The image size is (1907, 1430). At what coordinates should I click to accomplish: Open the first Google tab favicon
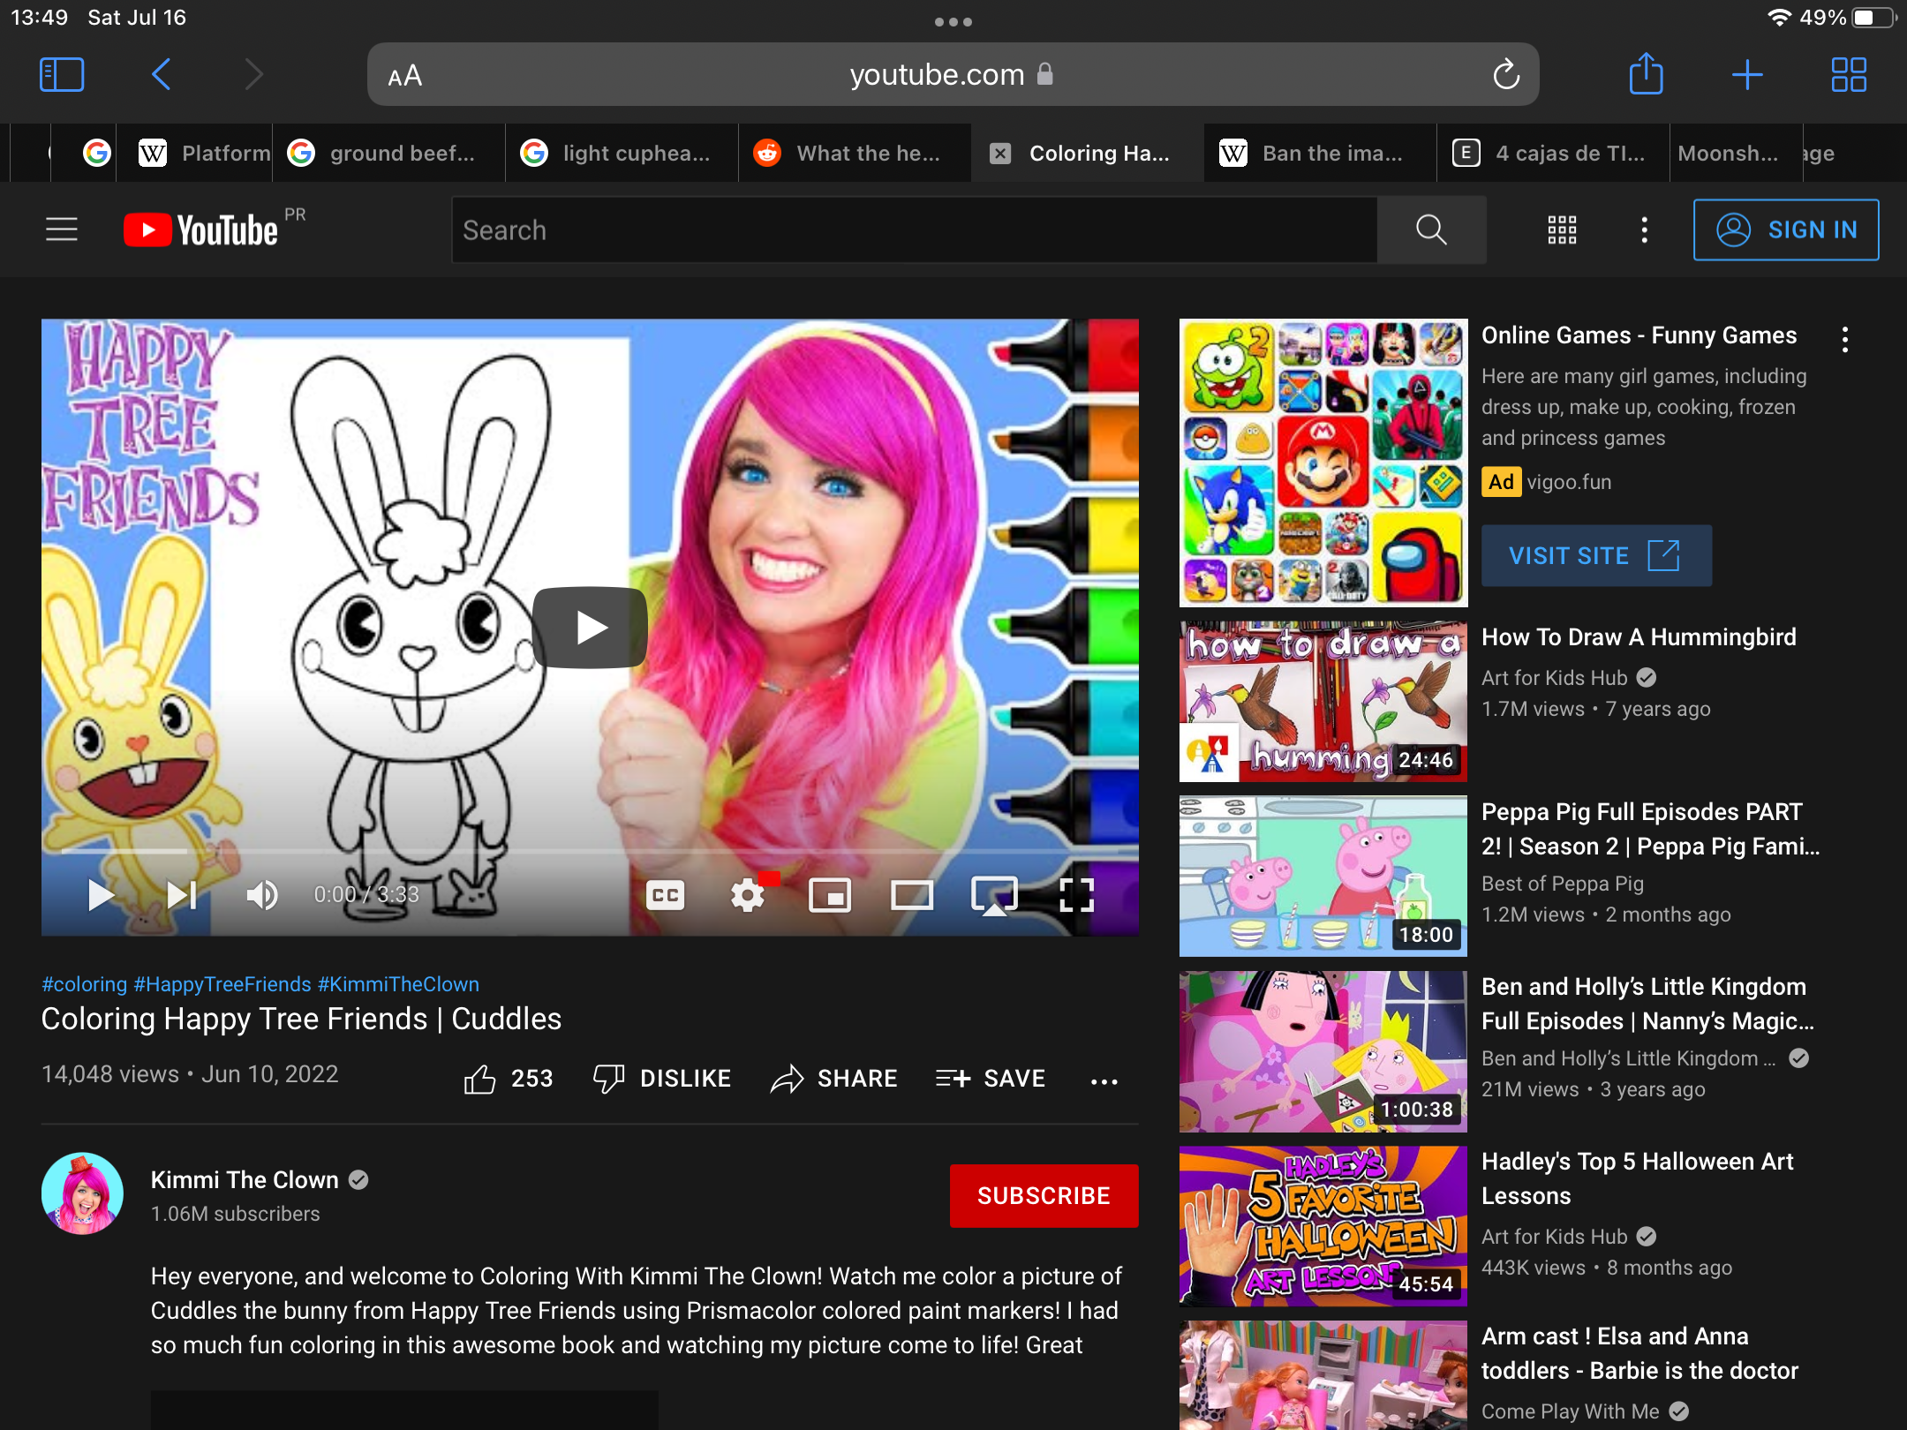pyautogui.click(x=96, y=154)
